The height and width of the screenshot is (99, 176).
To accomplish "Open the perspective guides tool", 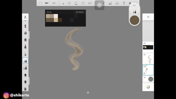I will pos(117,3).
